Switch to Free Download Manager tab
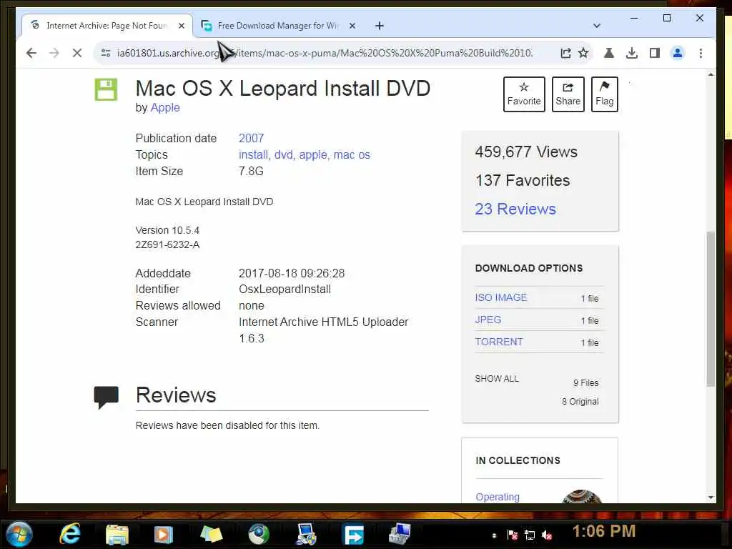This screenshot has width=732, height=549. (x=278, y=26)
